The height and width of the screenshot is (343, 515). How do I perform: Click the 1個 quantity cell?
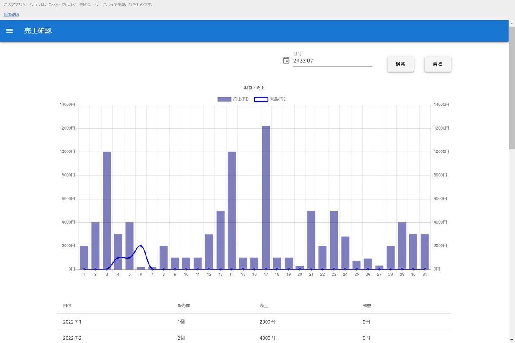(182, 322)
